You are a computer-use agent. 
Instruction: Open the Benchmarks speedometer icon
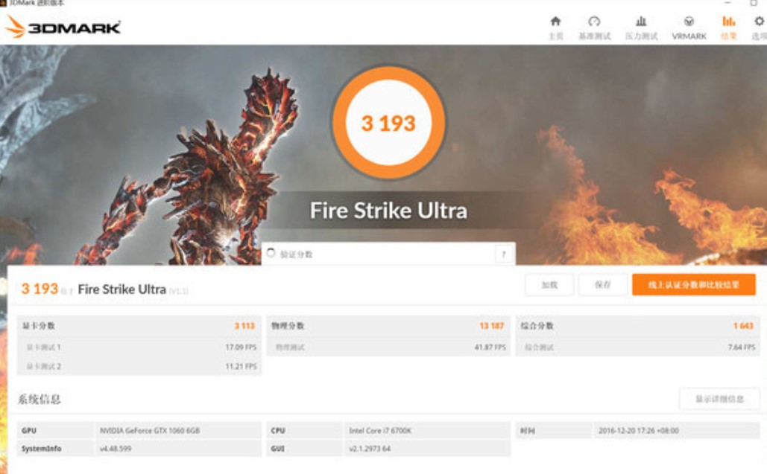tap(594, 22)
